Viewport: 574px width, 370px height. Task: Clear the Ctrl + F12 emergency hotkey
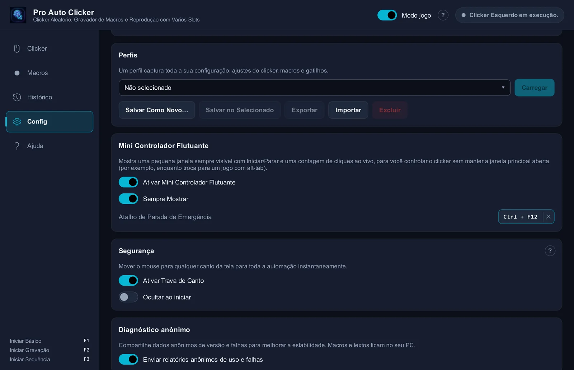tap(549, 217)
